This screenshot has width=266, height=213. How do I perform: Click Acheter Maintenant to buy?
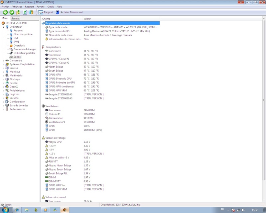pyautogui.click(x=69, y=12)
